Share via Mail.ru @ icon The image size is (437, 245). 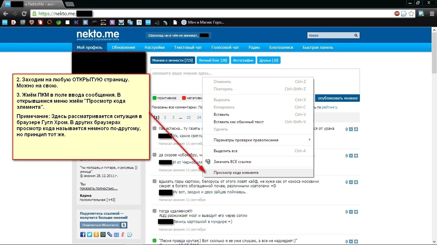point(103,234)
